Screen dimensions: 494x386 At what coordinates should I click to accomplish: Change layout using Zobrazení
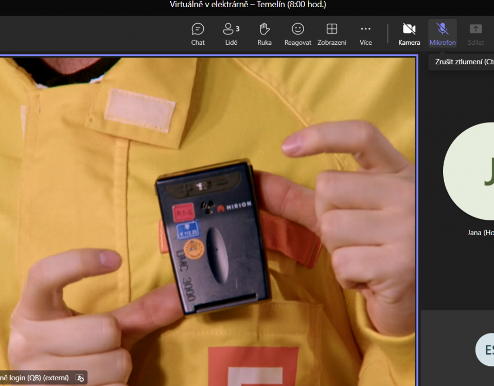[x=332, y=34]
